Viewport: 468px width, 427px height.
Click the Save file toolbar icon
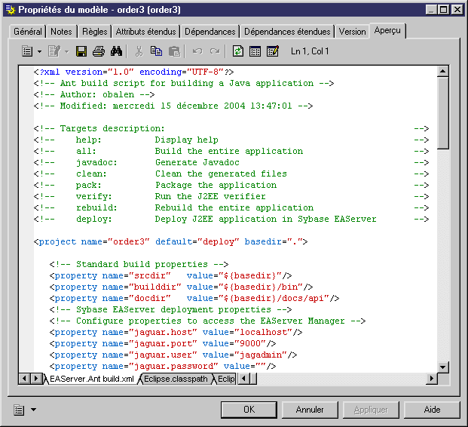point(82,51)
